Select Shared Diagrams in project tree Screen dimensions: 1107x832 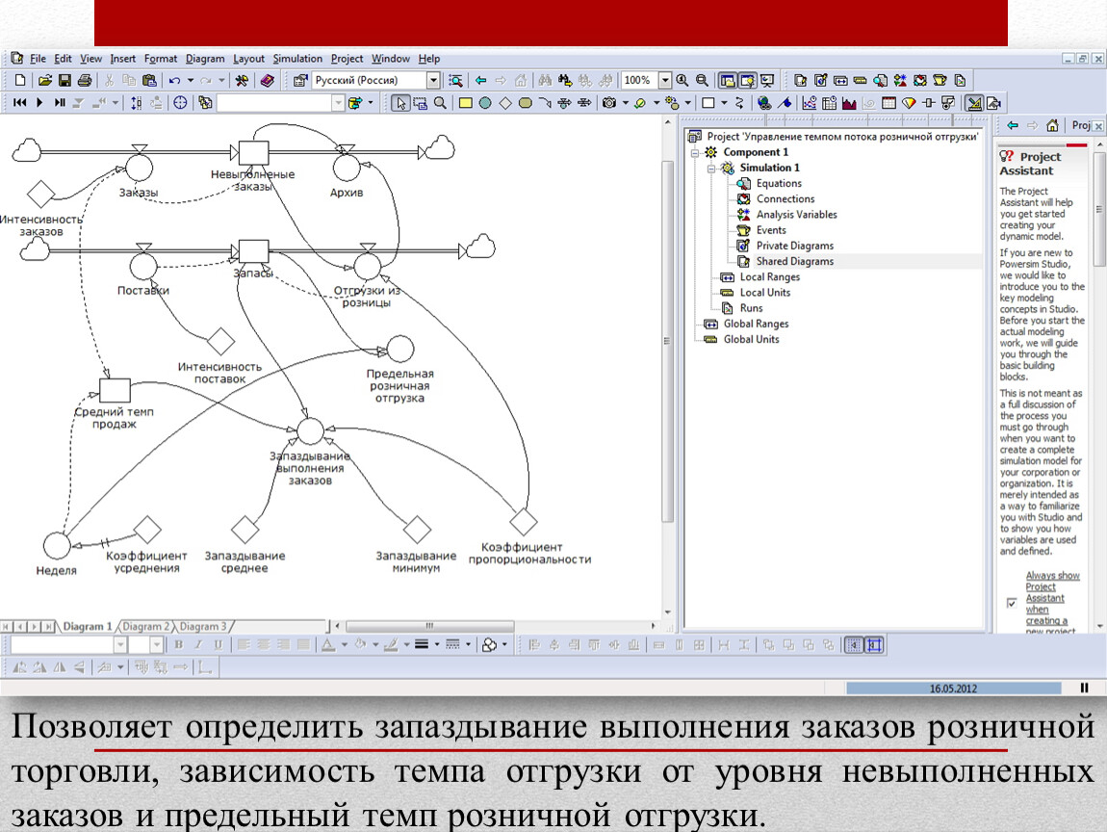795,261
